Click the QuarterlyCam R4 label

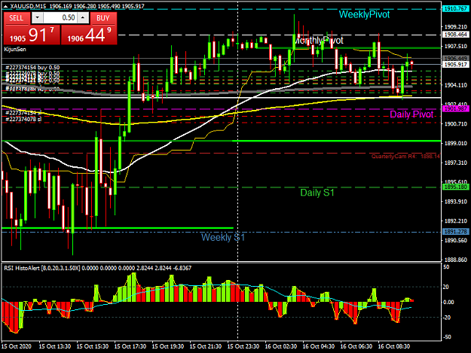(405, 157)
